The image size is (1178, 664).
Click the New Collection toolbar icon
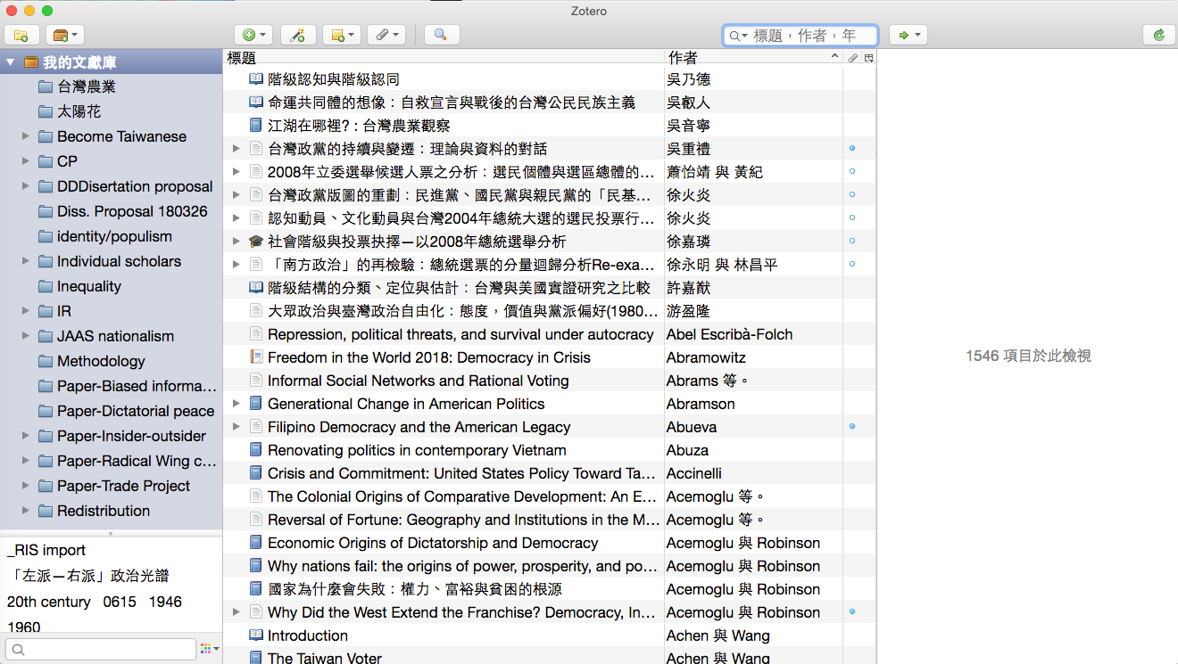[x=21, y=35]
